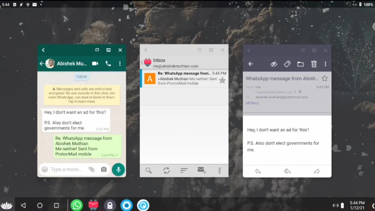Open the Inbox account icon menu
This screenshot has height=211, width=375.
147,62
